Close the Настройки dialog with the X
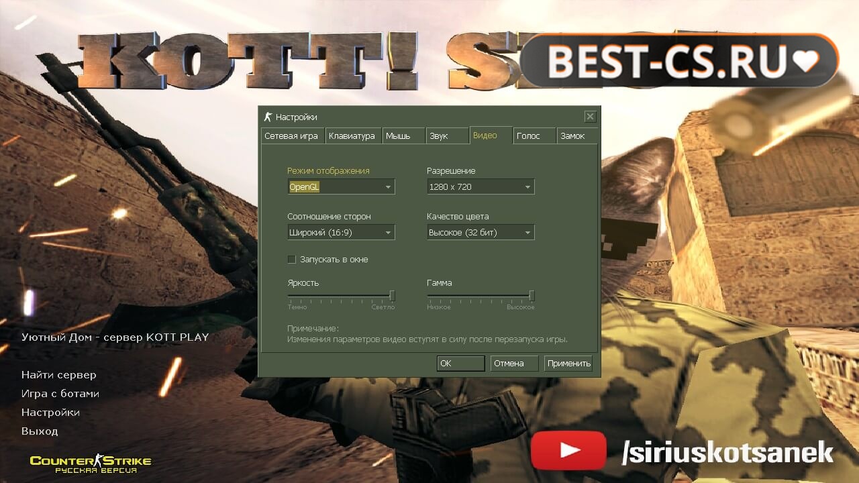Screen dimensions: 859x483 pos(590,117)
